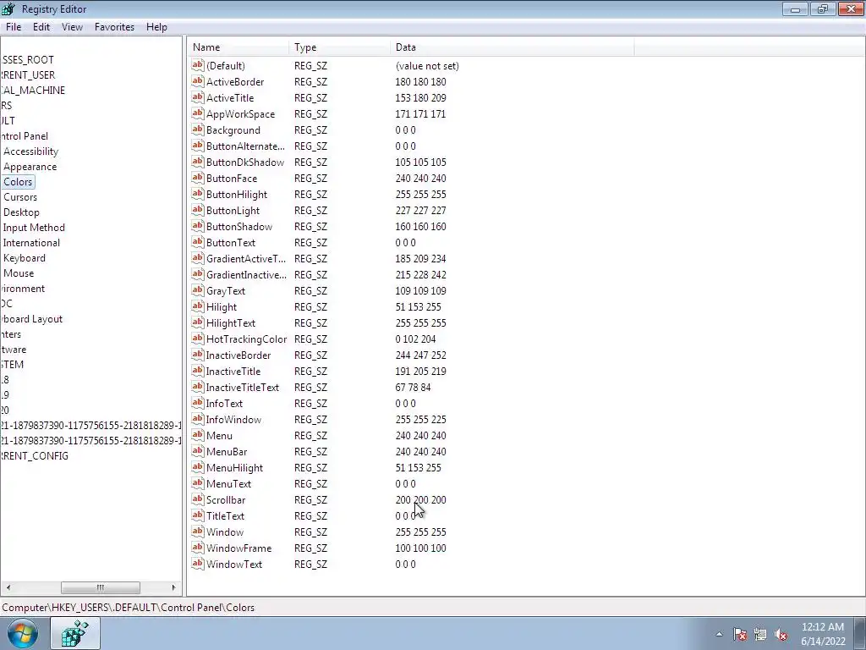866x650 pixels.
Task: Select the InactiveBorder value icon
Action: coord(198,354)
